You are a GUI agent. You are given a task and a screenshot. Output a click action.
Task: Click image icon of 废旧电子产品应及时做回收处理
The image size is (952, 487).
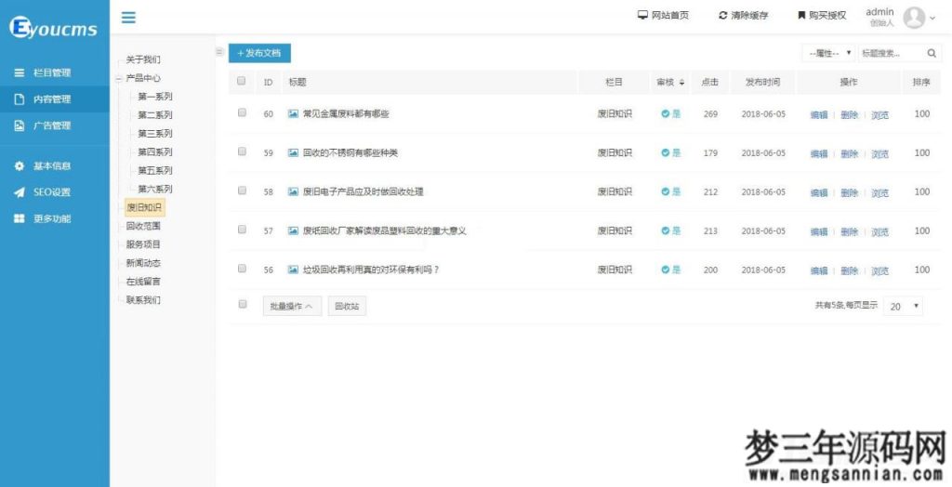pyautogui.click(x=293, y=191)
